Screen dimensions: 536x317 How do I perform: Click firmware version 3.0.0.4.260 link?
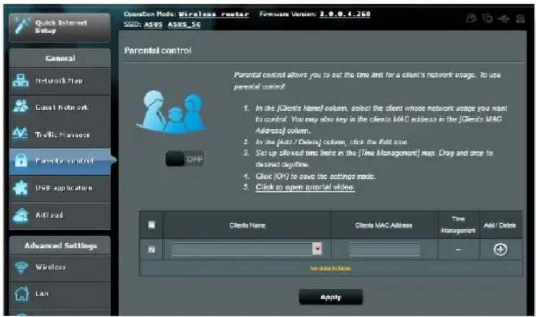345,14
